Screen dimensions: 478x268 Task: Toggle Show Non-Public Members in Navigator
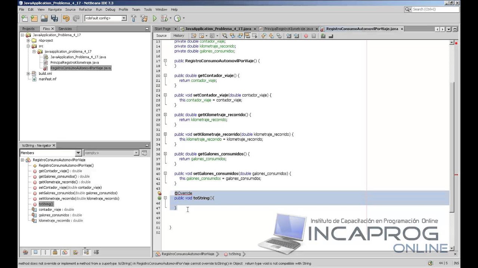pos(55,252)
